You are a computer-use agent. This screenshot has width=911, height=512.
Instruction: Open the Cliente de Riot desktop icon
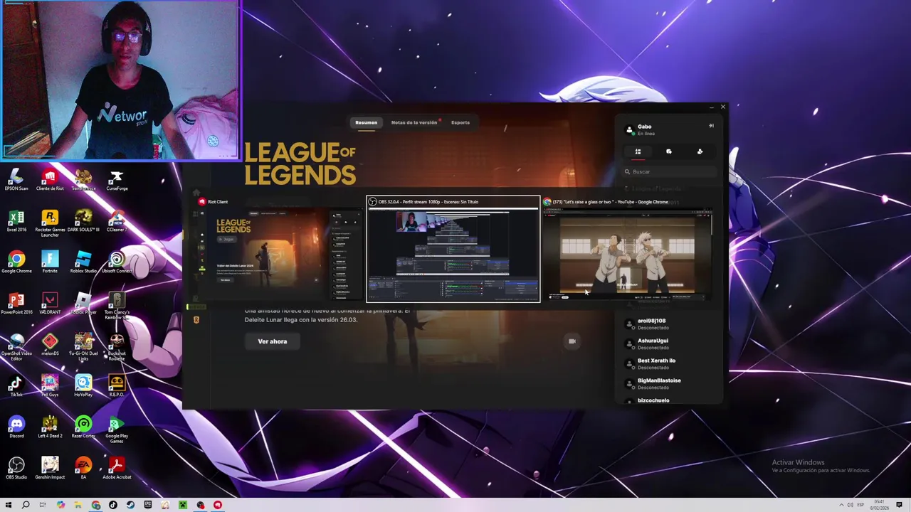pos(50,179)
